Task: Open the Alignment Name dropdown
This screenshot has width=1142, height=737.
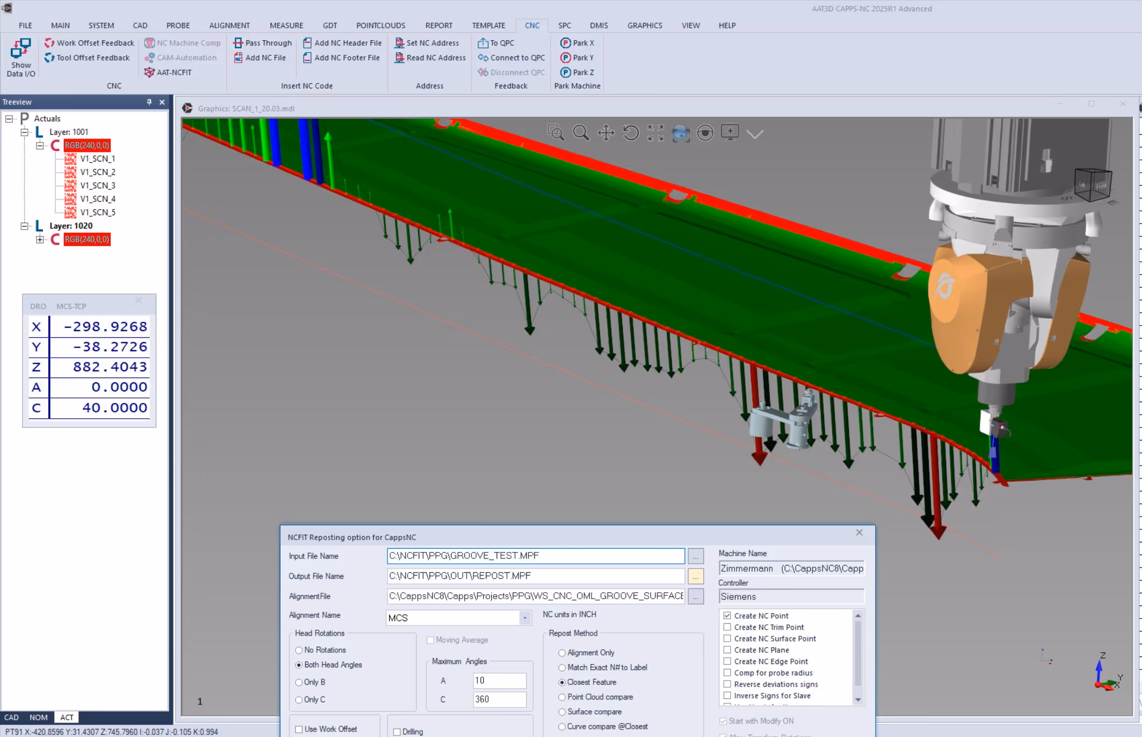Action: (525, 618)
